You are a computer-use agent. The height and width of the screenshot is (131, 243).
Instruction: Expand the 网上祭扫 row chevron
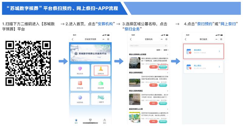[219, 67]
